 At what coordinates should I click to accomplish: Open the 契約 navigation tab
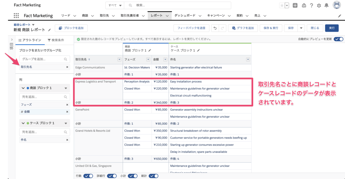pos(240,16)
